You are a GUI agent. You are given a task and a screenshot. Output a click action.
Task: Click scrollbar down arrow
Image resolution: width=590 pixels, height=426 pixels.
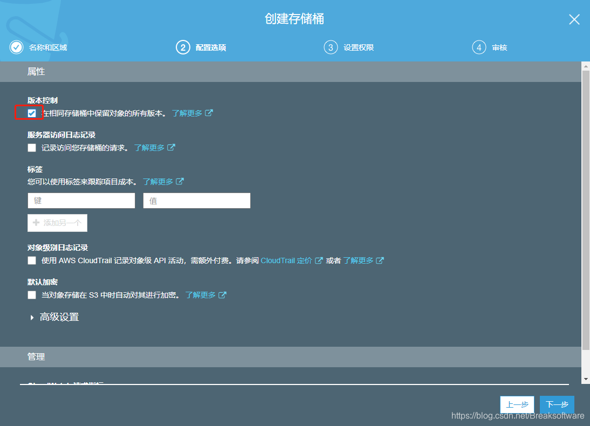(x=586, y=379)
